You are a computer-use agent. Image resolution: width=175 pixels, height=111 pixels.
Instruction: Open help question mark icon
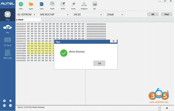coord(4,106)
